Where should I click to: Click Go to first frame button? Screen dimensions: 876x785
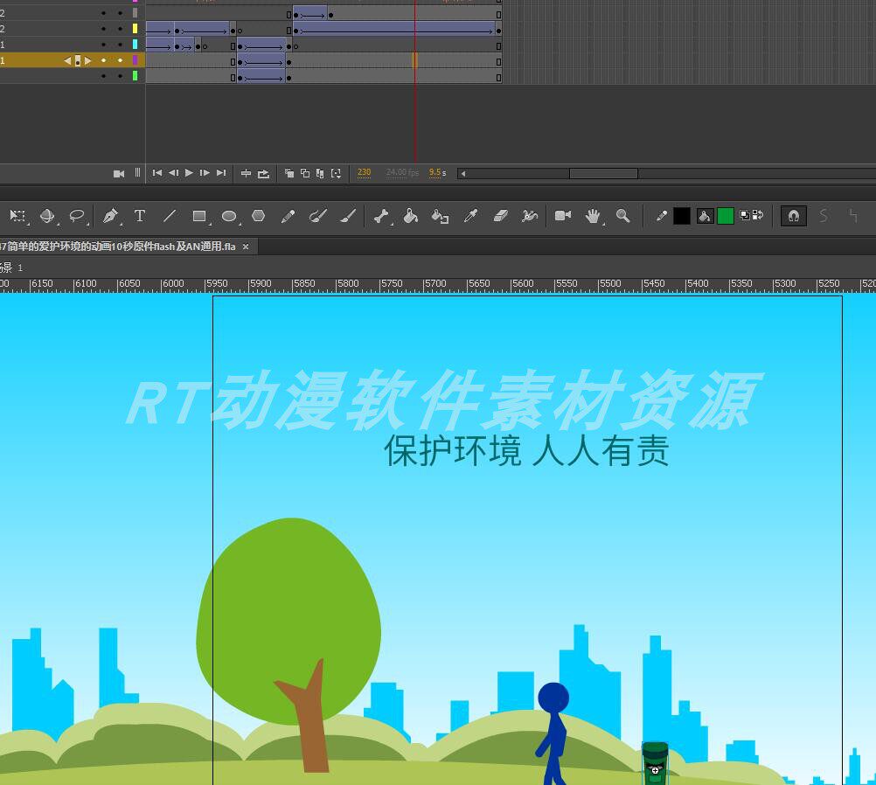tap(157, 173)
